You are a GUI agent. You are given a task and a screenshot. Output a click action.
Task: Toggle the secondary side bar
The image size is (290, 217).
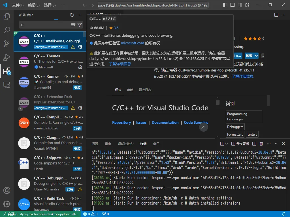(240, 5)
